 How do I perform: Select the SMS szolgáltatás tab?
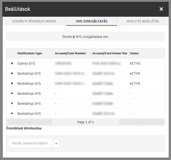pos(92,21)
